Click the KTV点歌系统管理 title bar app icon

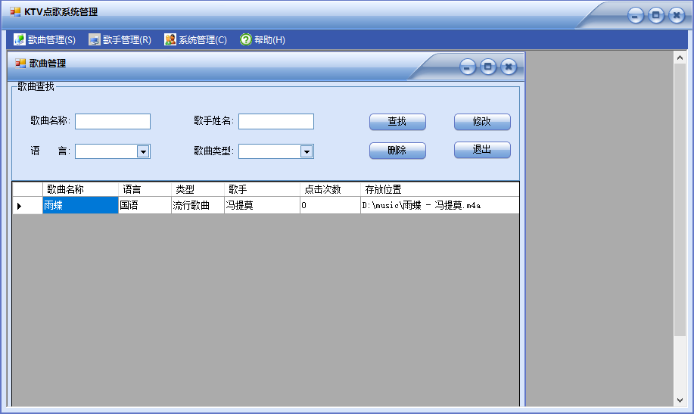(15, 12)
